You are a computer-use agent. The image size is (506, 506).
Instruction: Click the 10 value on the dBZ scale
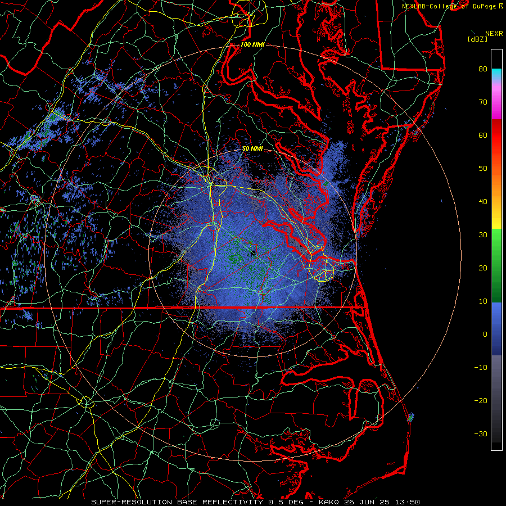(483, 301)
